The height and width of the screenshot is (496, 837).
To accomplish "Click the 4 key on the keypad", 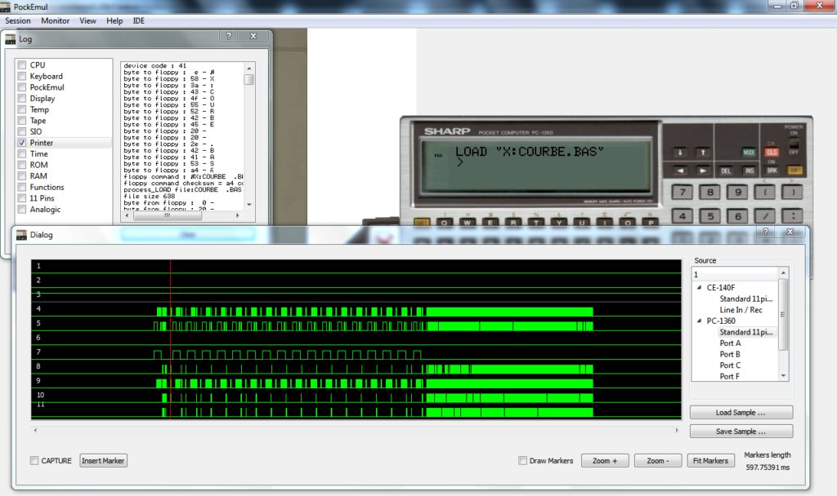I will tap(683, 216).
